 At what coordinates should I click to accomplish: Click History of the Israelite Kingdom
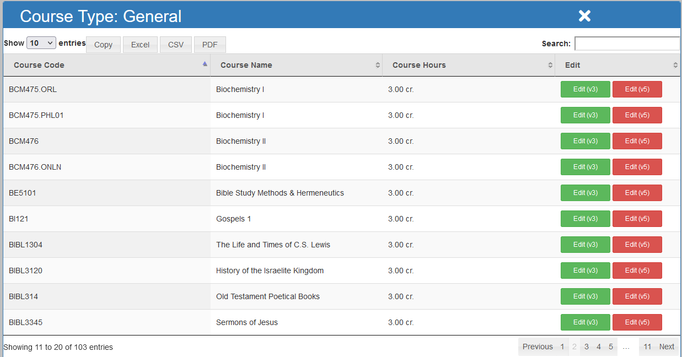(x=270, y=271)
